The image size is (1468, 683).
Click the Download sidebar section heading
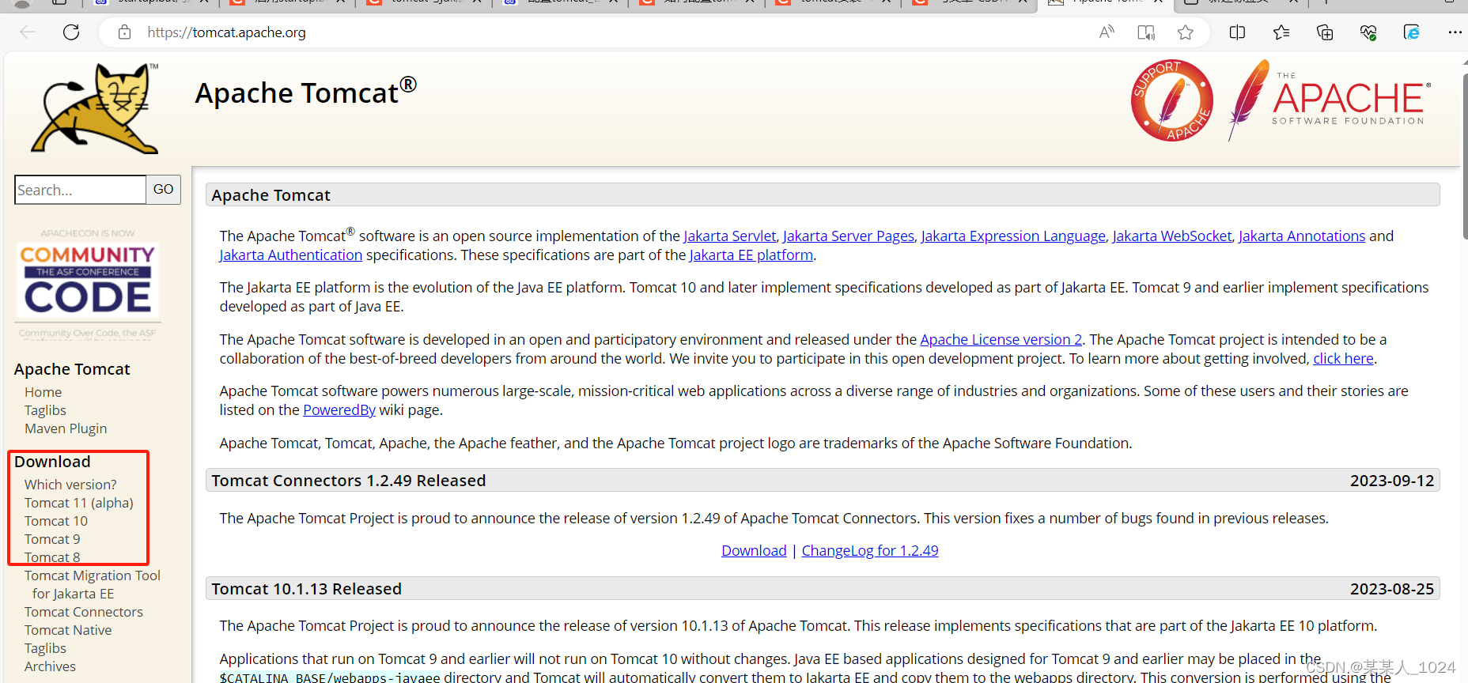click(52, 462)
